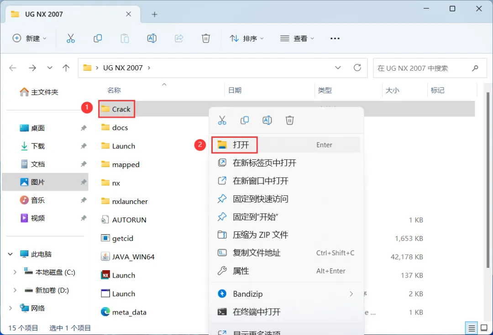Open the recent locations dropdown arrow
493x335 pixels.
pyautogui.click(x=50, y=68)
